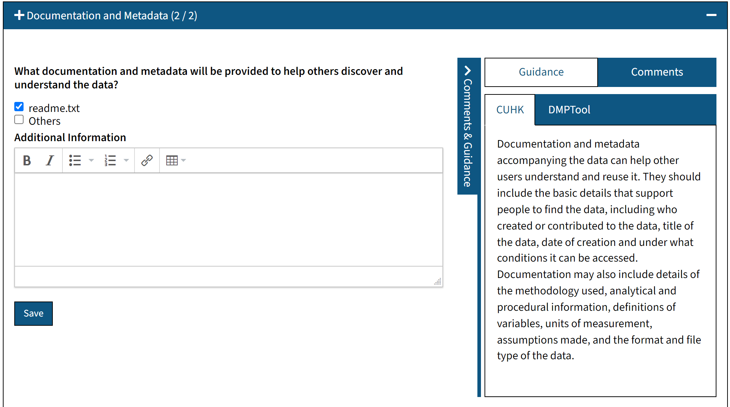
Task: Insert a bulleted list
Action: point(76,160)
